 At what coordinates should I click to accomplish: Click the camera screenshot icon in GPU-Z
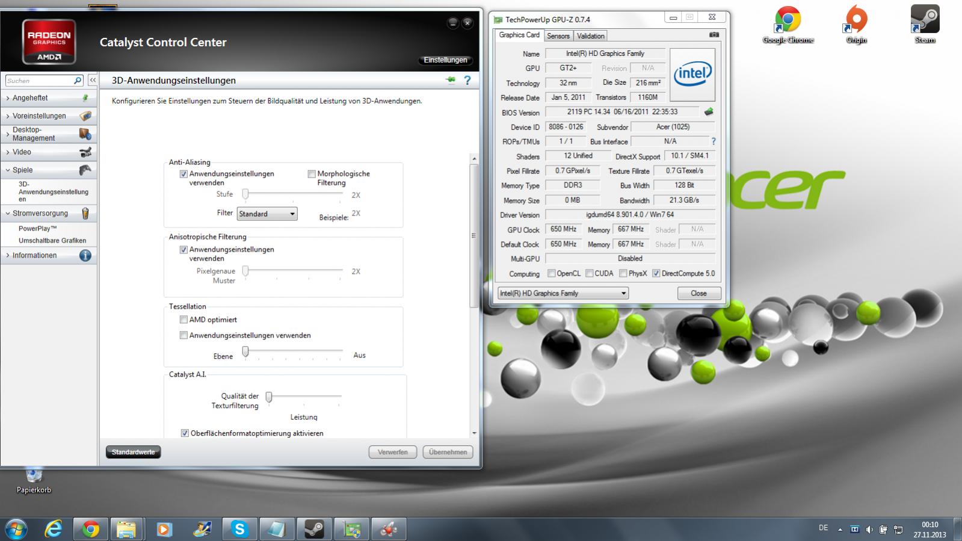[x=714, y=35]
